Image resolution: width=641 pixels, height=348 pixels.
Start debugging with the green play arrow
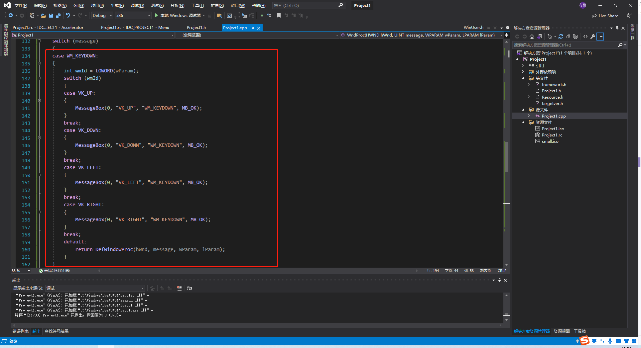click(157, 16)
